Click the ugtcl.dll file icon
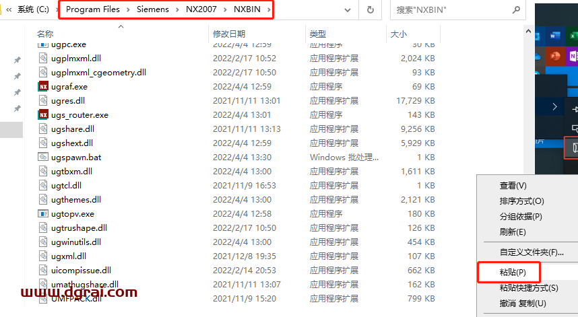This screenshot has width=578, height=317. [43, 186]
